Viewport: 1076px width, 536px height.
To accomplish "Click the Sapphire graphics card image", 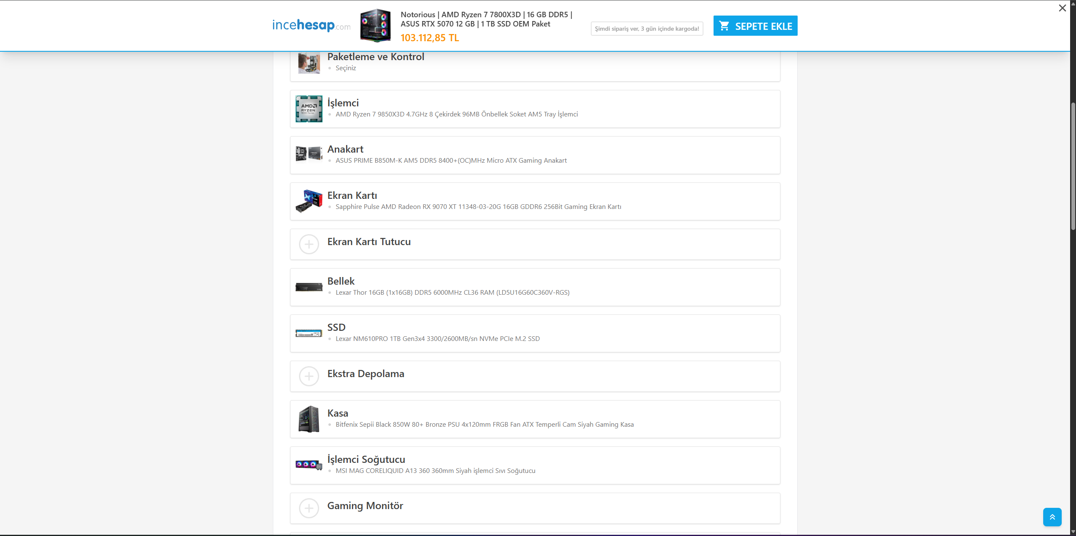I will pos(309,201).
